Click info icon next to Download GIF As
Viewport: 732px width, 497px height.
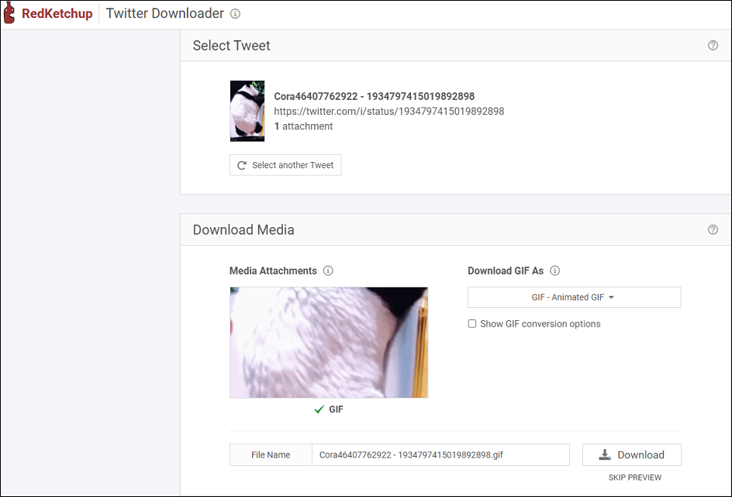click(554, 271)
